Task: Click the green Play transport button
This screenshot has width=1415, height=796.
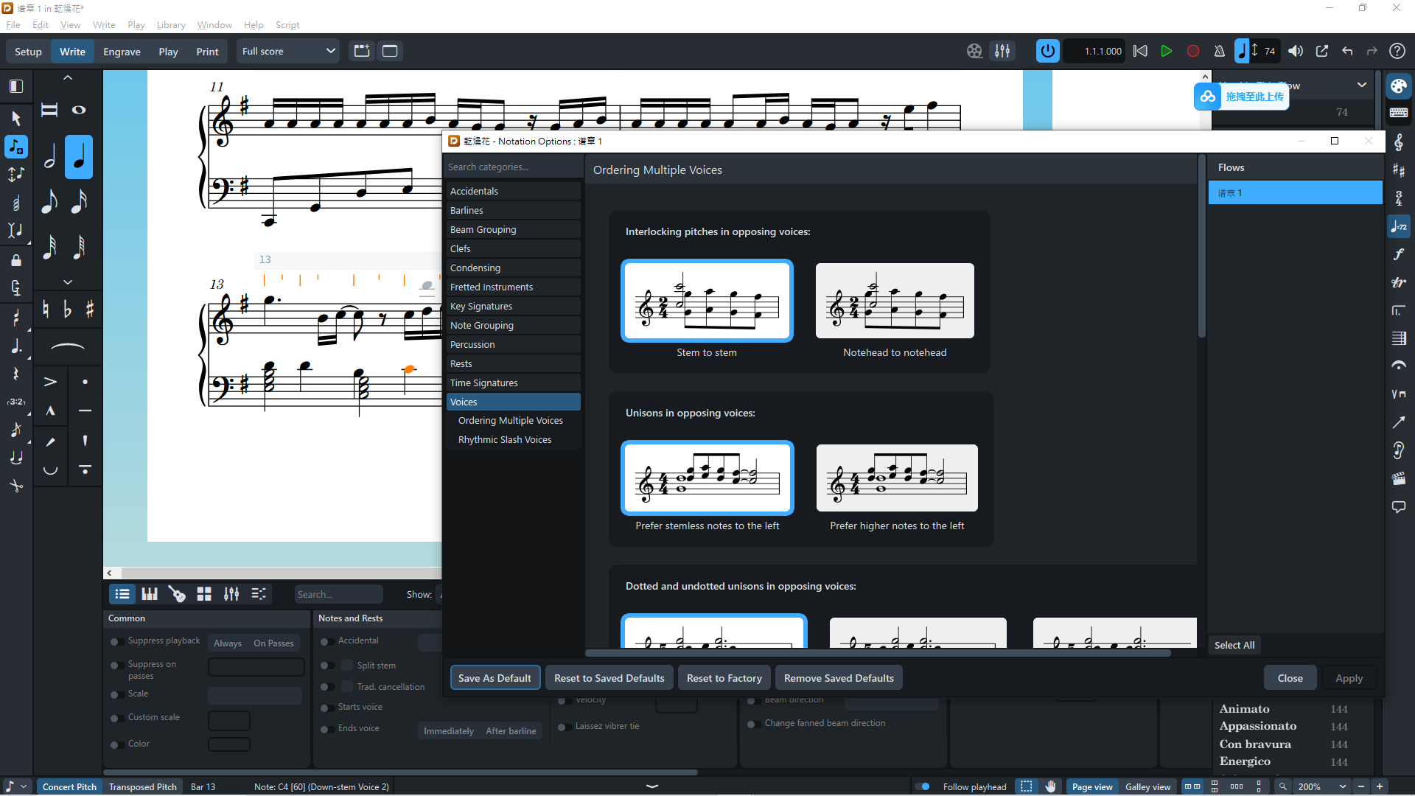Action: pos(1166,51)
